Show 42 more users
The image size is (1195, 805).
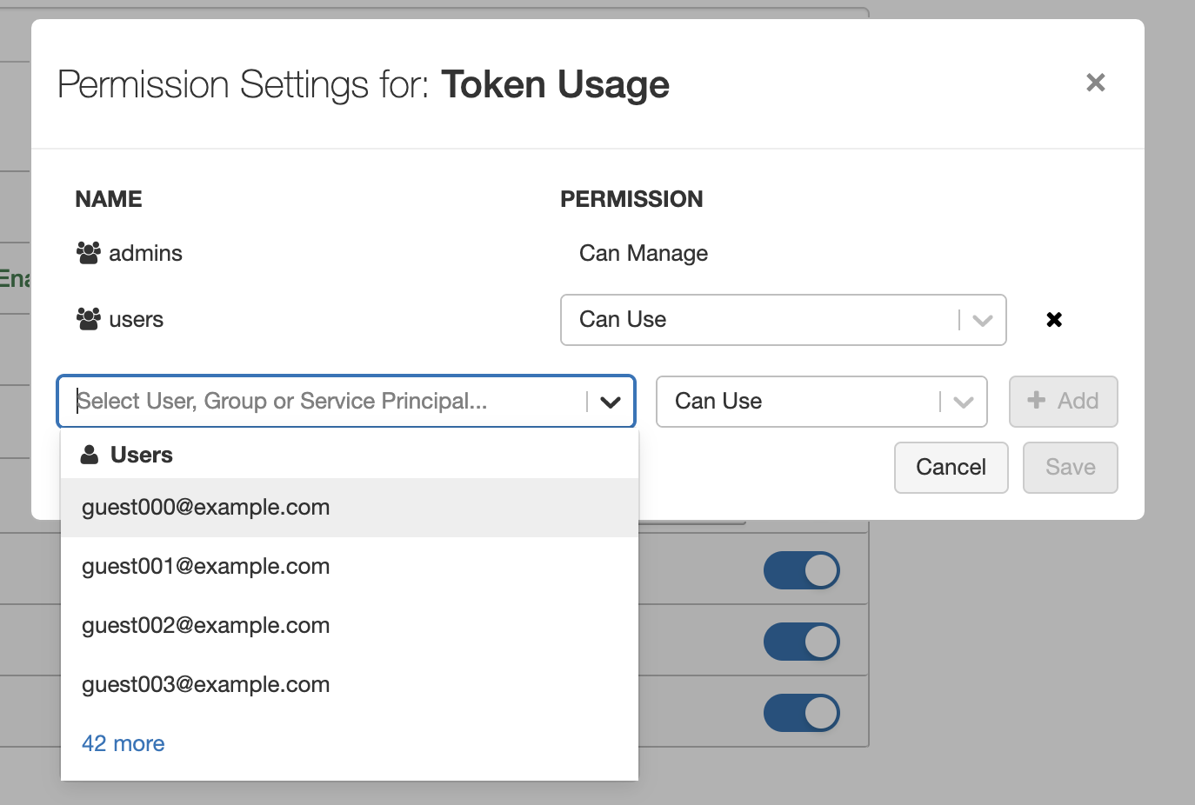[x=124, y=744]
